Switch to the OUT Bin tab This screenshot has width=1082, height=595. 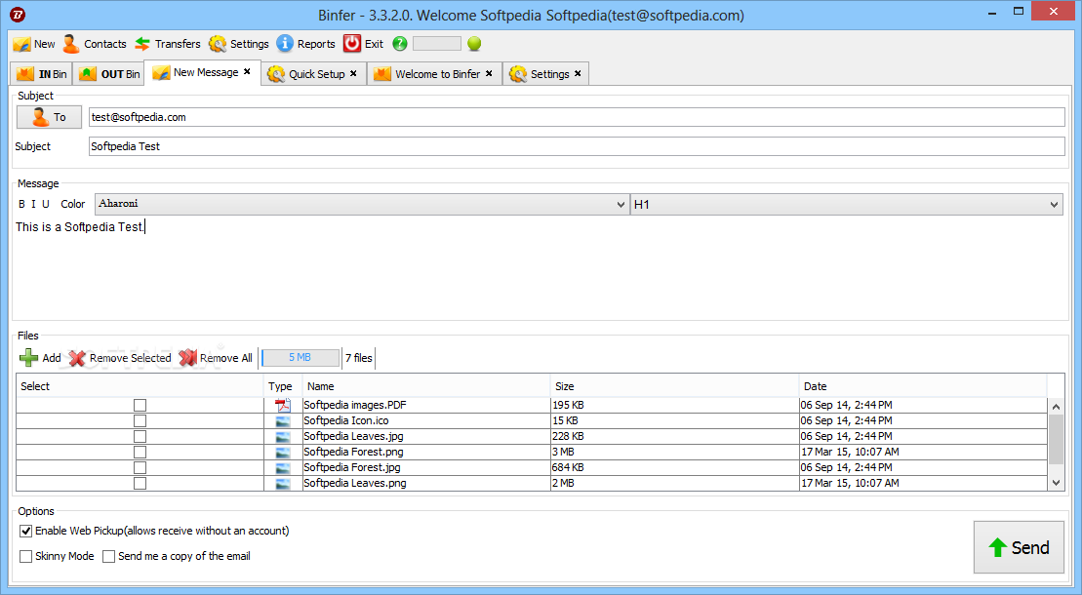tap(108, 74)
